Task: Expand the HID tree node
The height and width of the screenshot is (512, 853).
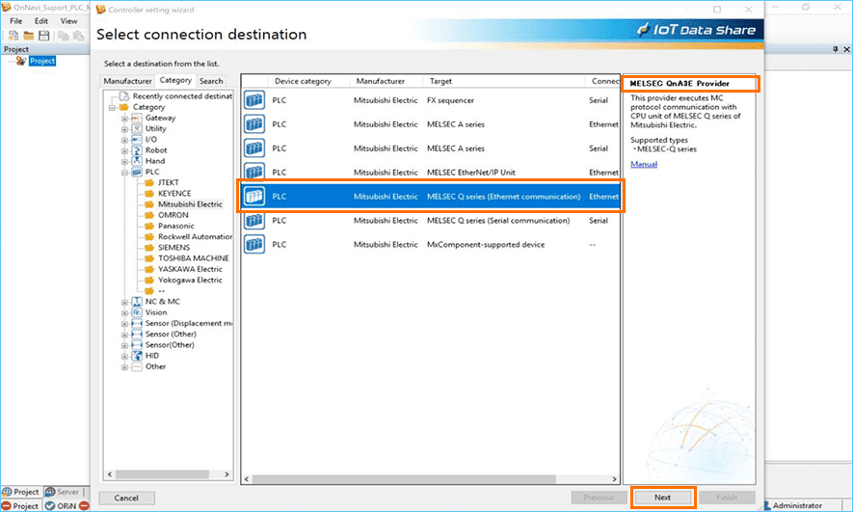Action: tap(124, 357)
